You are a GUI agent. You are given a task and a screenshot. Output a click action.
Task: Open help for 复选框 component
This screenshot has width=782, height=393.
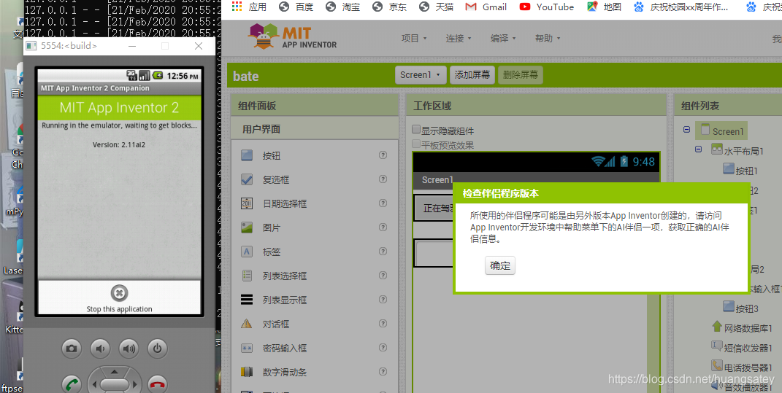coord(383,179)
